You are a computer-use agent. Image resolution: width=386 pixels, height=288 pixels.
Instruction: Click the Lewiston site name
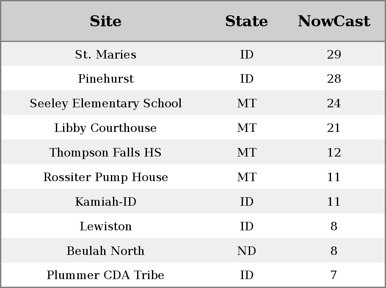click(105, 226)
